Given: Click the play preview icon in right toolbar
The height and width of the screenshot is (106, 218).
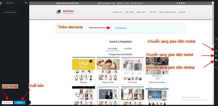Looking at the screenshot, I should click(216, 67).
